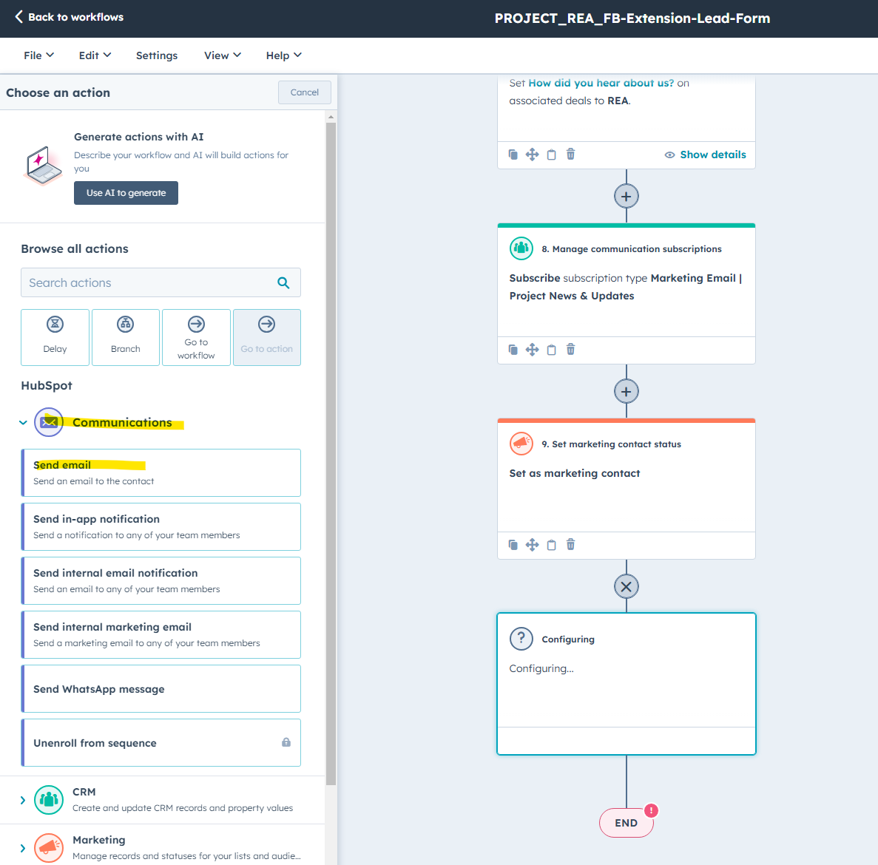Clone step 9 marketing contact action
The height and width of the screenshot is (865, 878).
(x=513, y=545)
